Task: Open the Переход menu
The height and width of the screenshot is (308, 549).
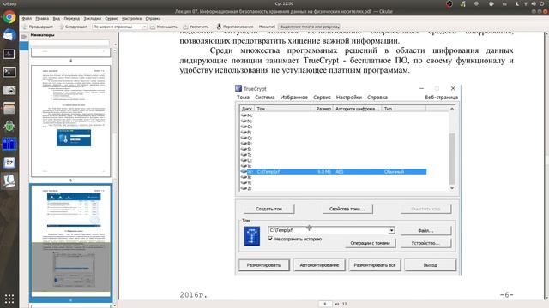Action: pos(72,19)
